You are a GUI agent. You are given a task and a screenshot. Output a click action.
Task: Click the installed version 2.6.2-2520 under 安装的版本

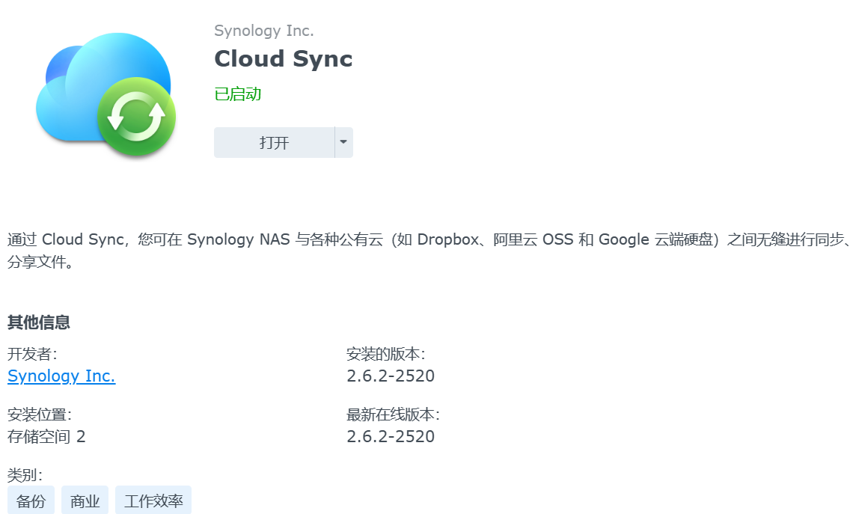pos(391,376)
